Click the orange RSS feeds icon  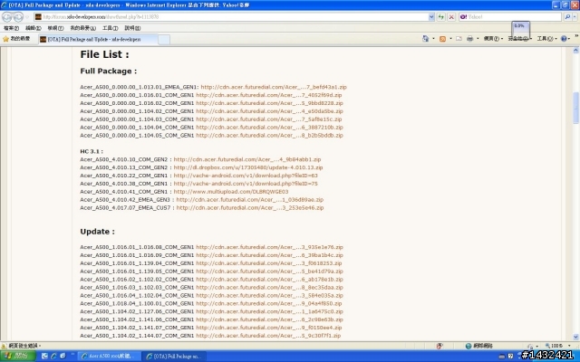pyautogui.click(x=442, y=38)
